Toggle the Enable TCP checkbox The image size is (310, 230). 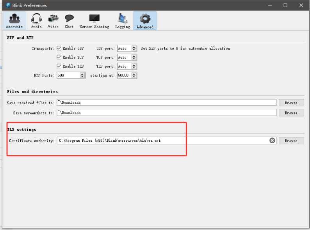tap(59, 57)
